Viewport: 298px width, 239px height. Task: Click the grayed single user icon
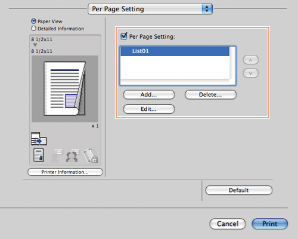tap(57, 156)
